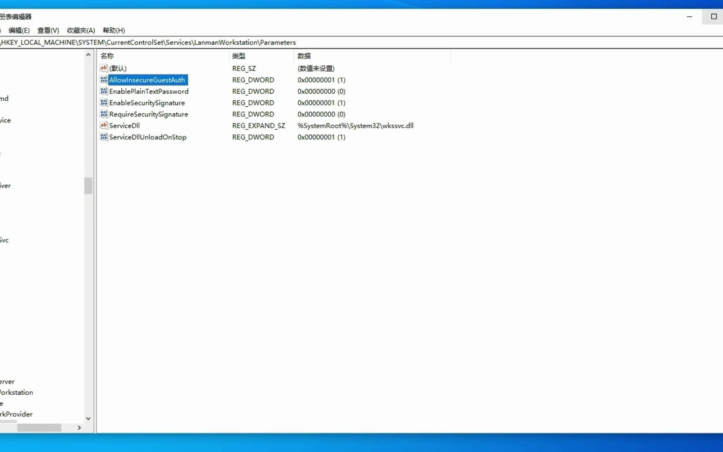Open the 编辑(E) menu
The height and width of the screenshot is (452, 723).
19,31
